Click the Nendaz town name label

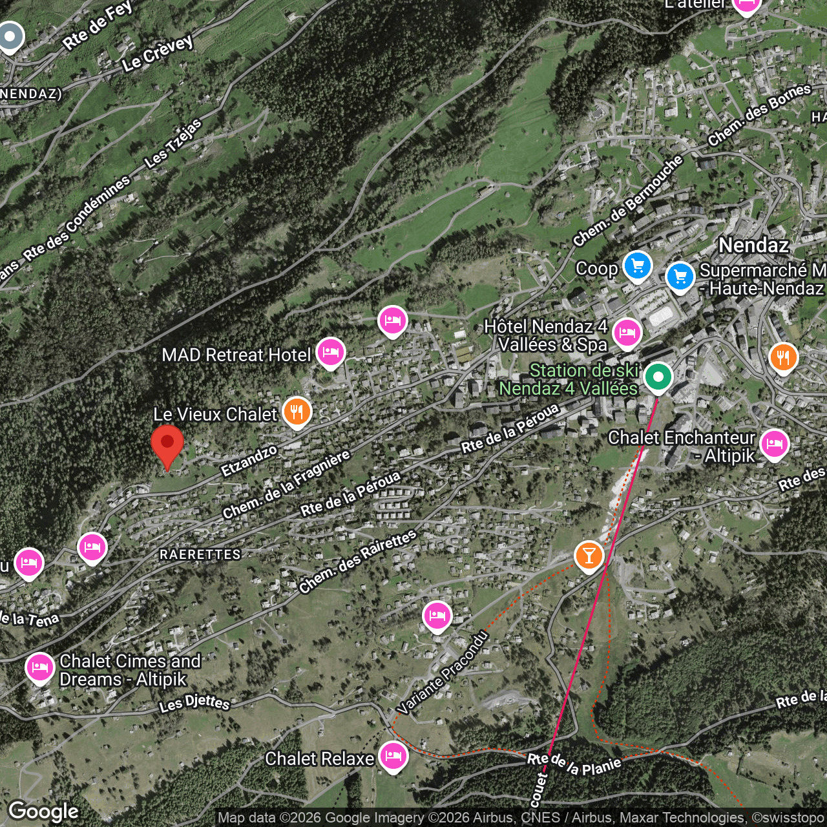pos(753,245)
